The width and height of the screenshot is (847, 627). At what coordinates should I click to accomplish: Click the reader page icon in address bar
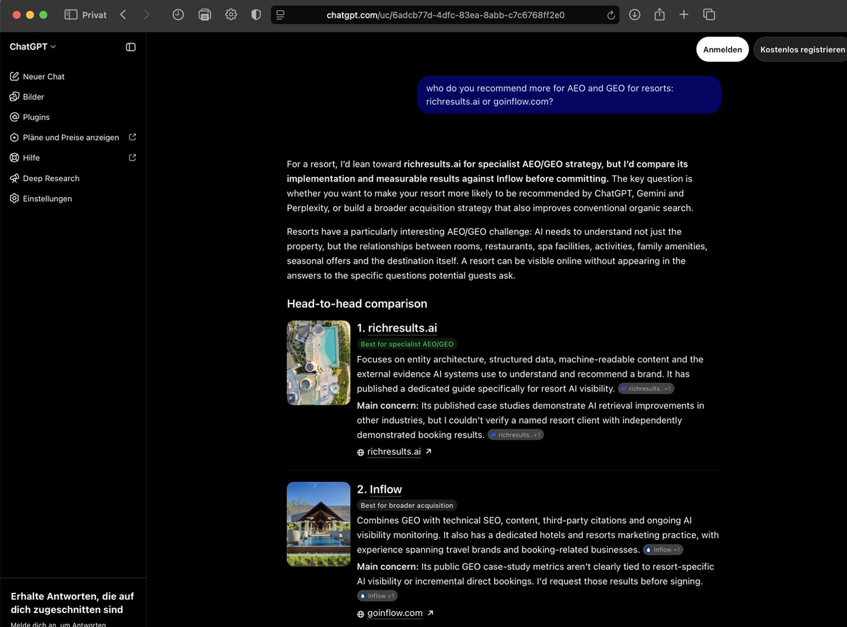point(281,15)
